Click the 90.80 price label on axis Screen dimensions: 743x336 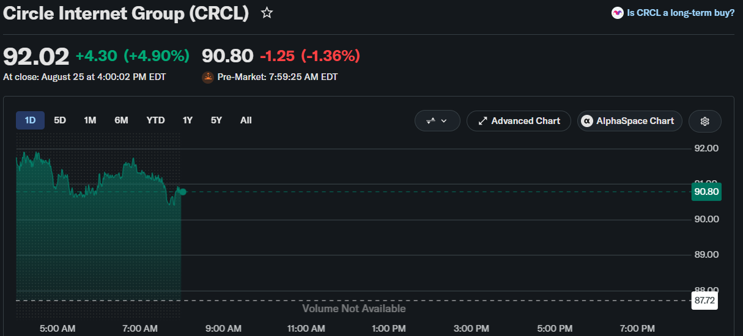coord(706,192)
